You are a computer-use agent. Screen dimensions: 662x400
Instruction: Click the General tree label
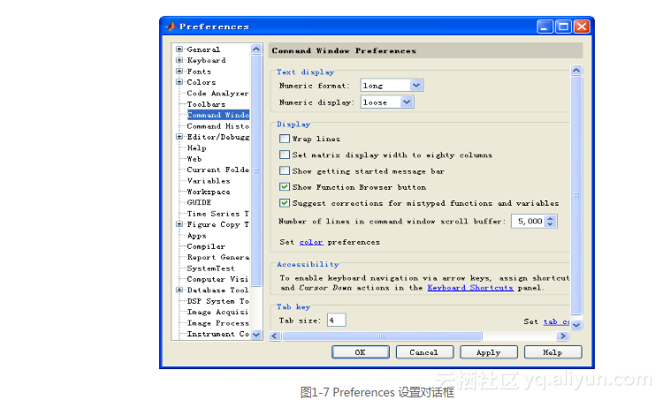pos(203,49)
